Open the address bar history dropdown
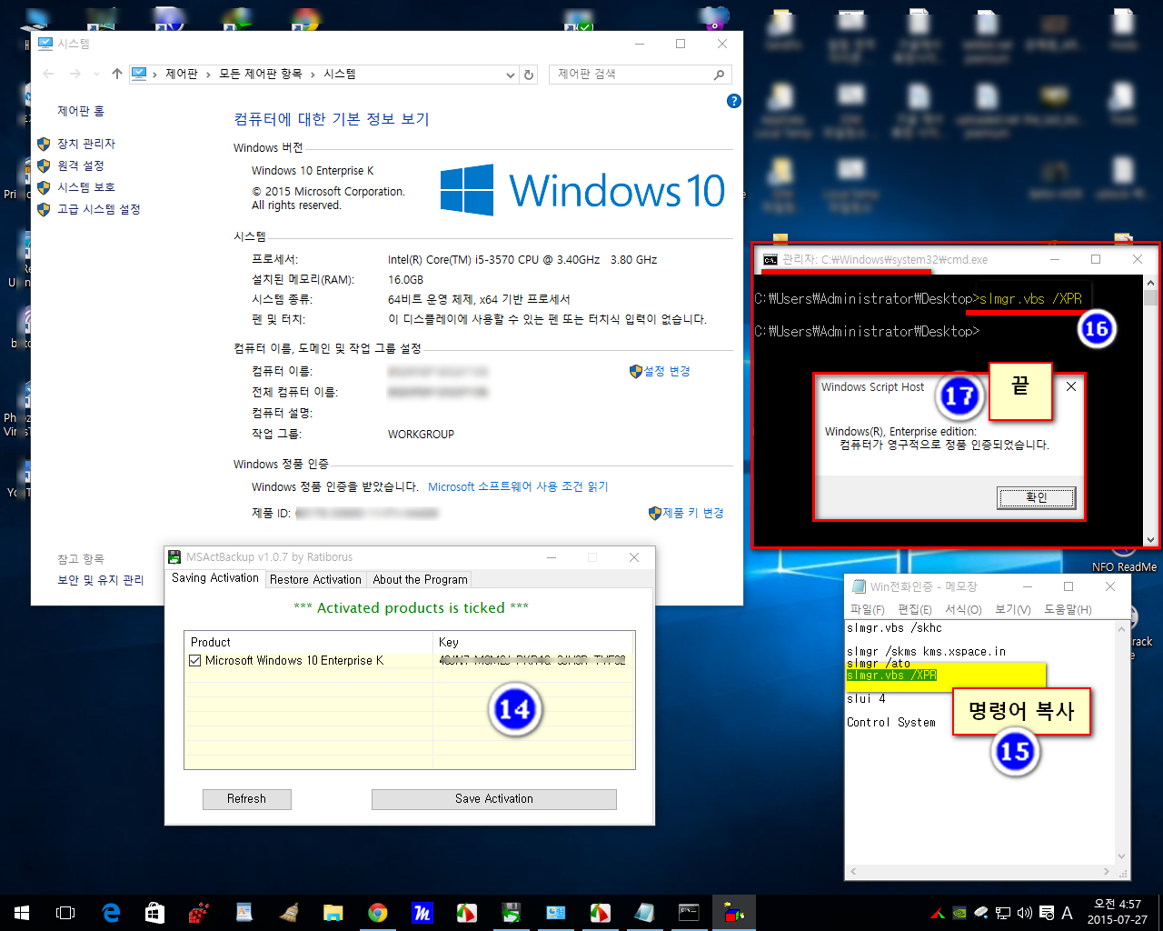The image size is (1163, 931). [x=511, y=75]
